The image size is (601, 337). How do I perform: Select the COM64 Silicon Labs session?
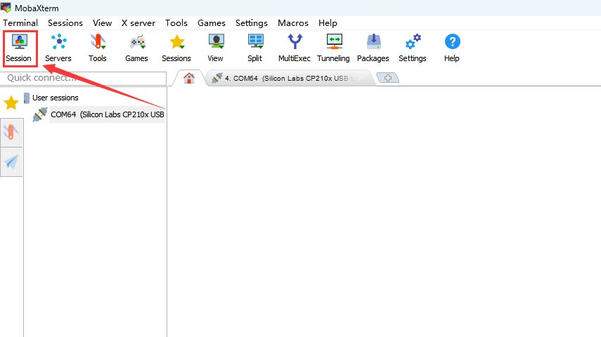108,114
